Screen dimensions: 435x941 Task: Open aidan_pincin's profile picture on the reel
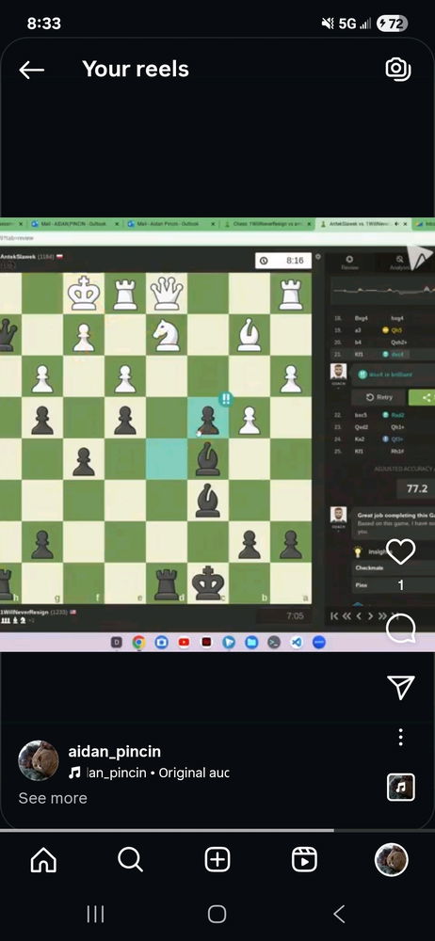point(39,760)
